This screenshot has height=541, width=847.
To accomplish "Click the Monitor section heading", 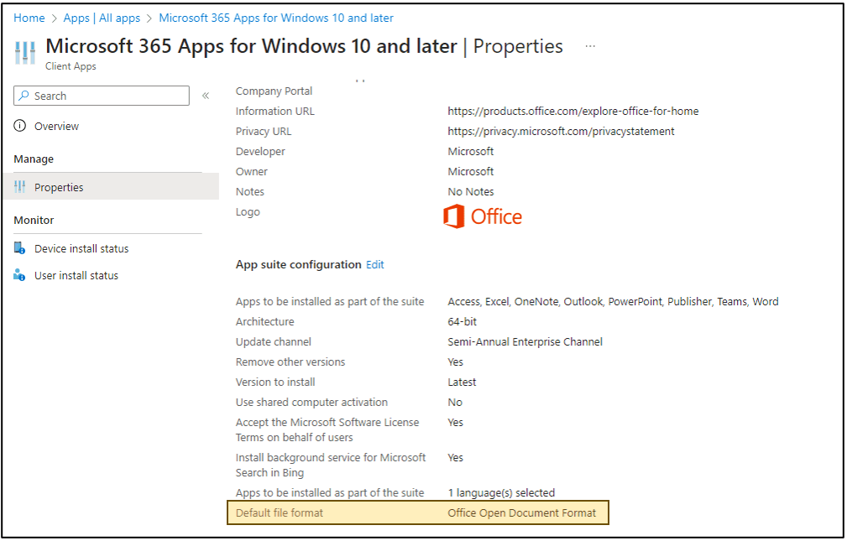I will [34, 220].
